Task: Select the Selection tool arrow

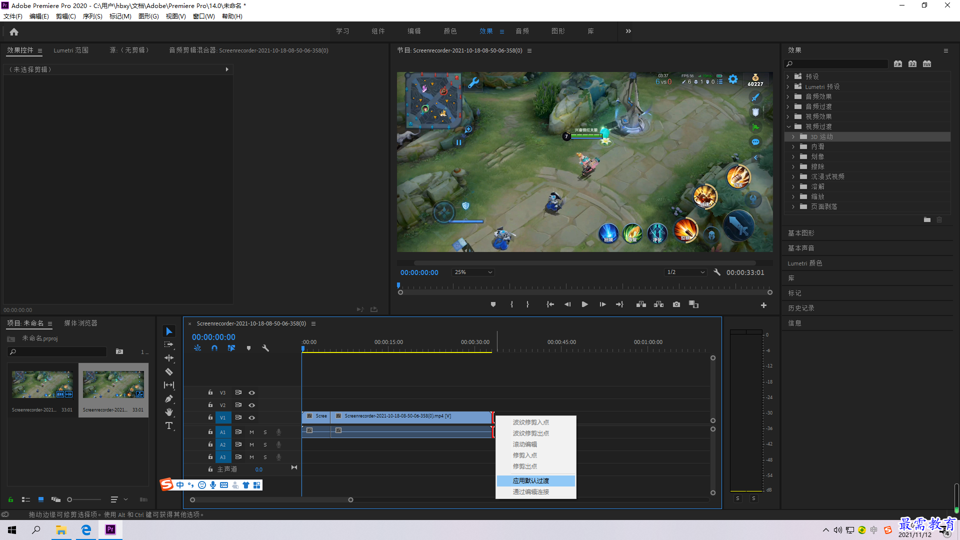Action: [x=169, y=331]
